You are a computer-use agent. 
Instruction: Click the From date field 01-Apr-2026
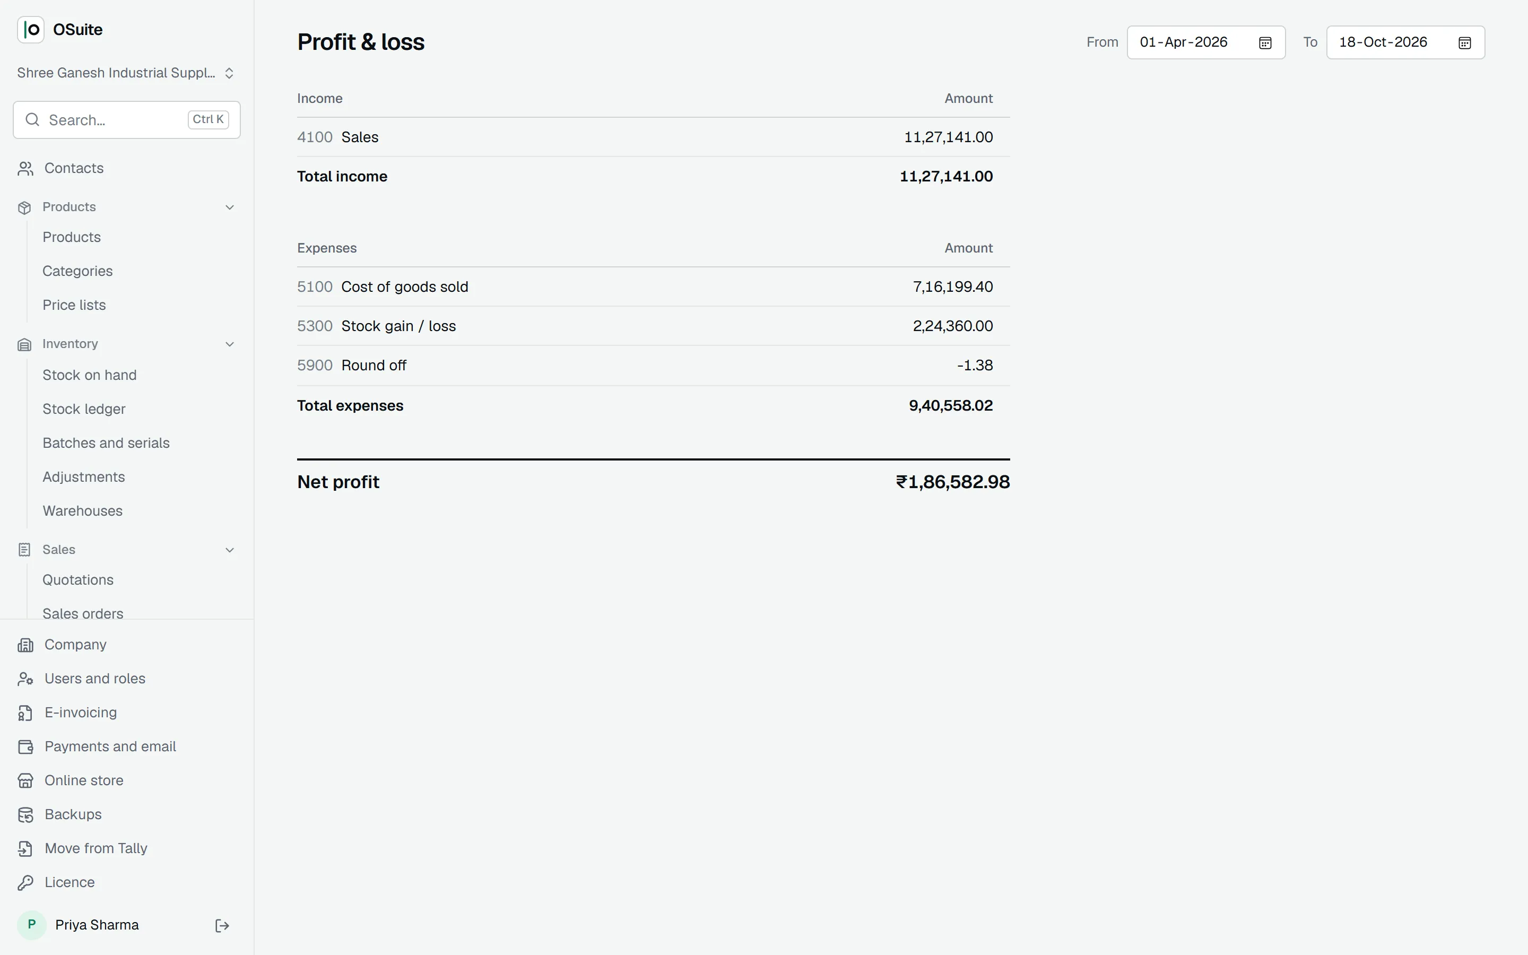point(1206,42)
